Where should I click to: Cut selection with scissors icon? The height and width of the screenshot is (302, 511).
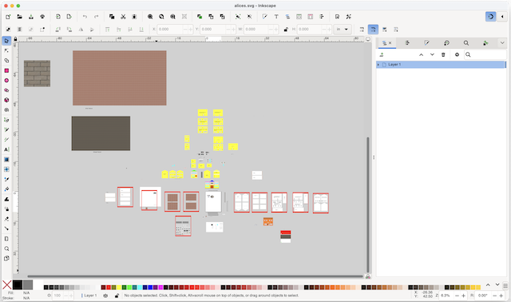point(123,17)
